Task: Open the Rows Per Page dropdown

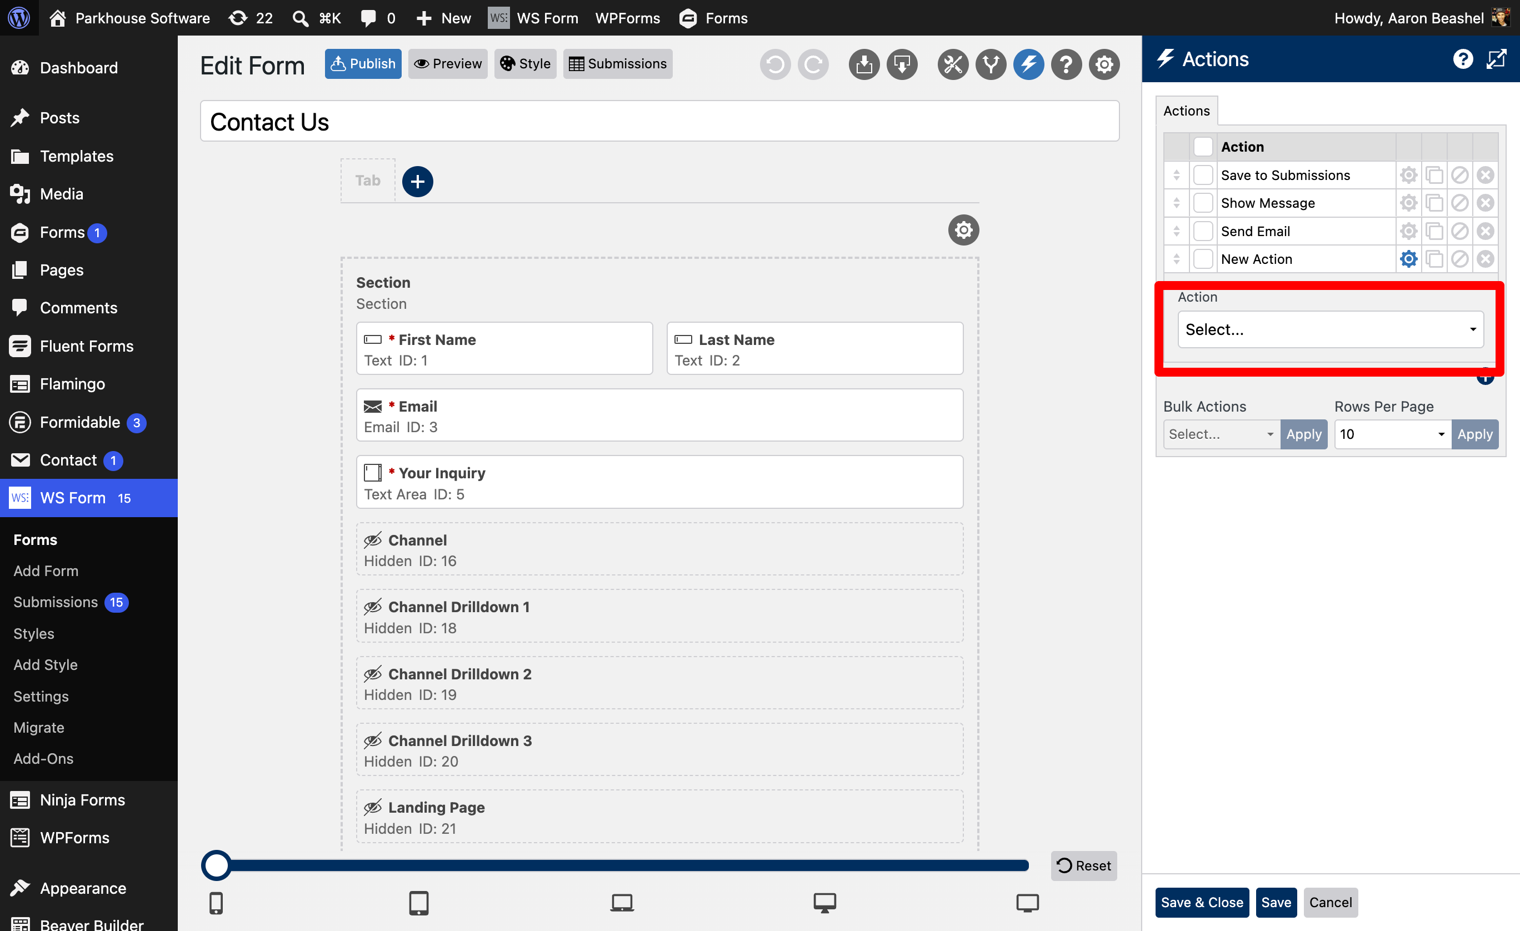Action: coord(1393,434)
